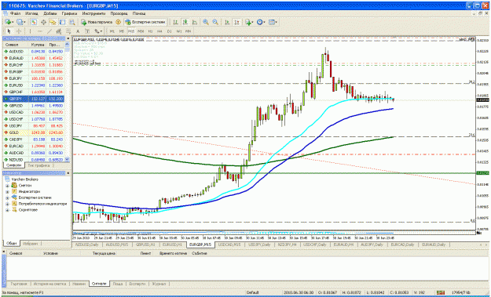Open the periods clock dropdown
491x297 pixels.
pos(261,22)
